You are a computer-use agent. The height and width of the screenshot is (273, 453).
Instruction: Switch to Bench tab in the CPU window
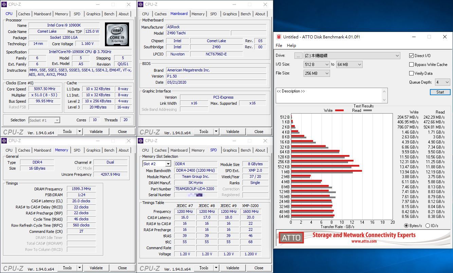tap(109, 14)
